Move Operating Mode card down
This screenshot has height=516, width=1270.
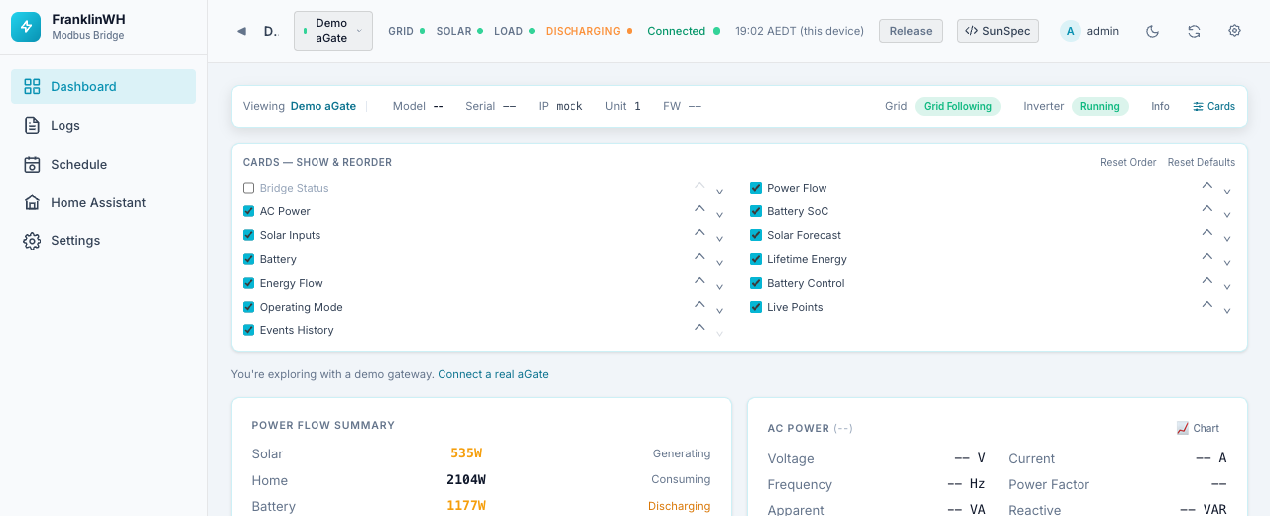720,310
